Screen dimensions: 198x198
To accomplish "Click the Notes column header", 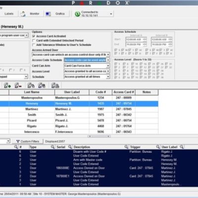I will tap(147, 92).
